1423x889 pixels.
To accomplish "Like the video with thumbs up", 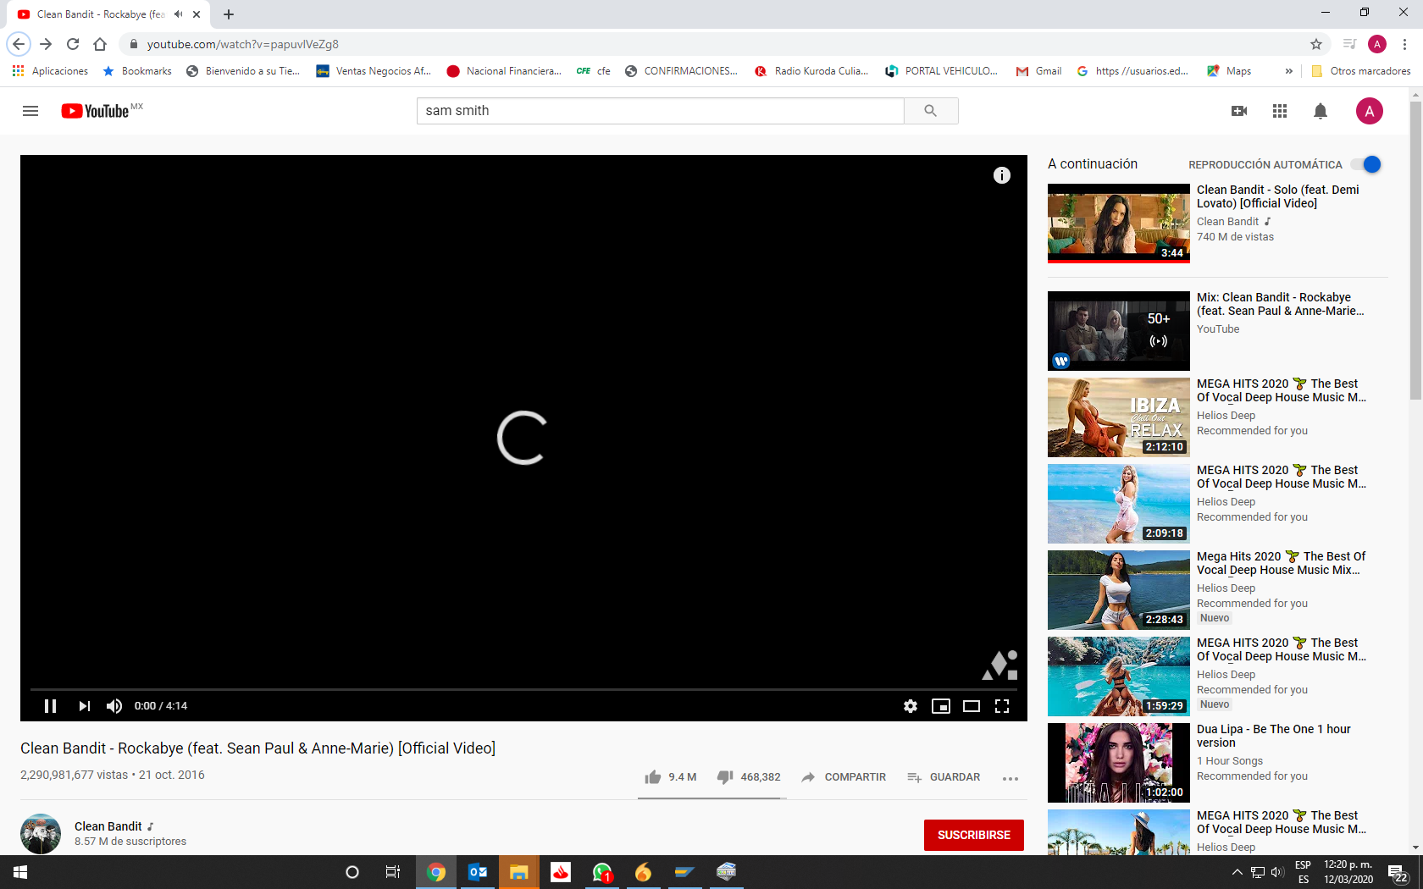I will [653, 777].
